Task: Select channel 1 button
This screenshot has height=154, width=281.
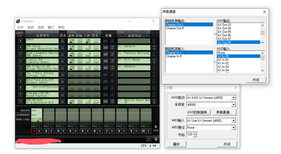Action: 34,131
